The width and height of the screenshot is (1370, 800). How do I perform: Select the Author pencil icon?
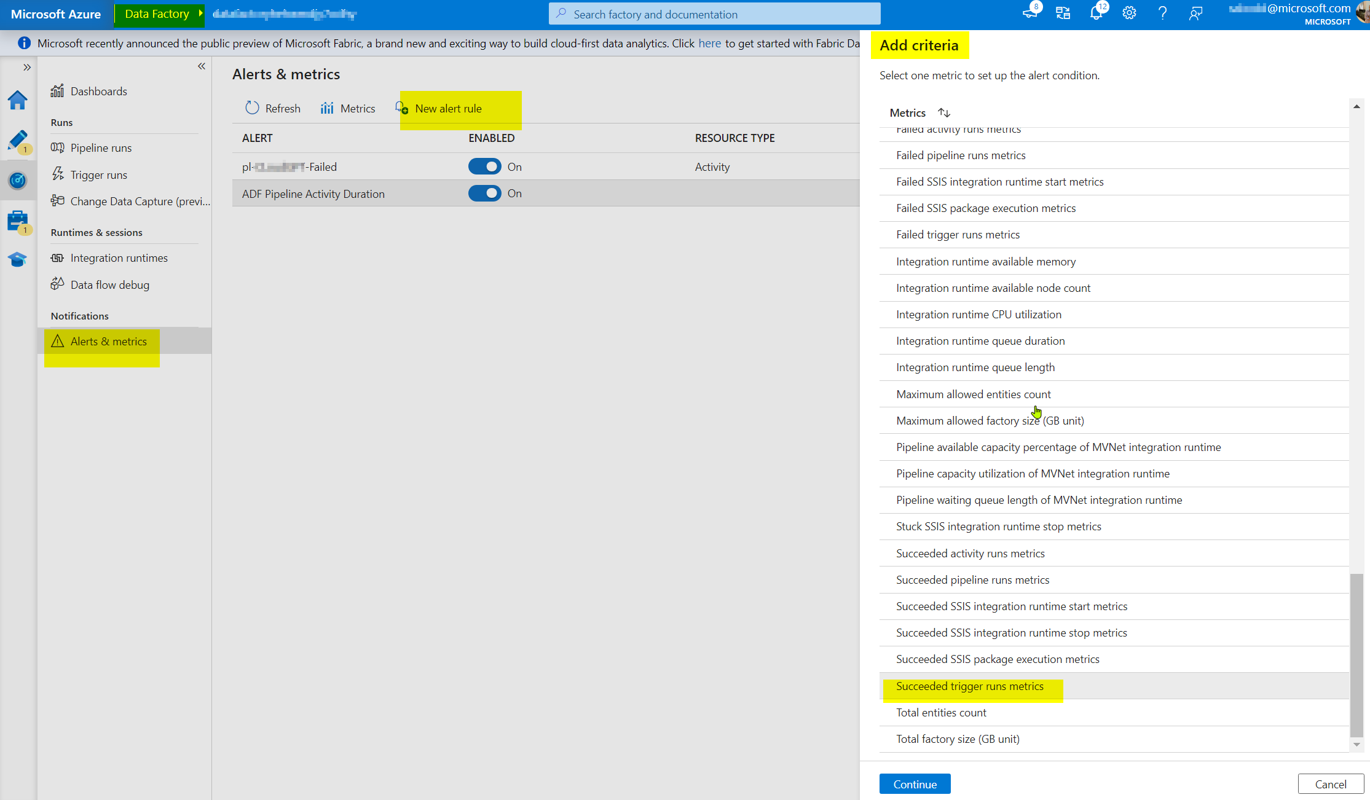(x=18, y=140)
